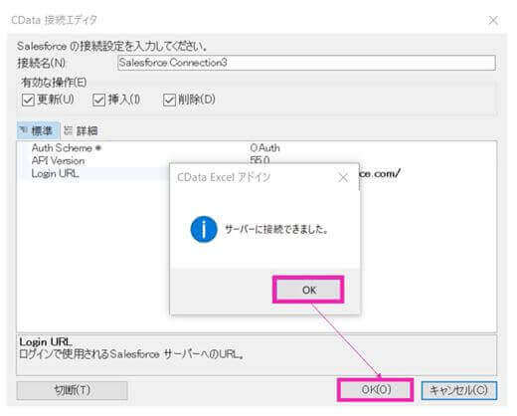The image size is (517, 416).
Task: Switch to the 標準 standard tab
Action: point(38,130)
